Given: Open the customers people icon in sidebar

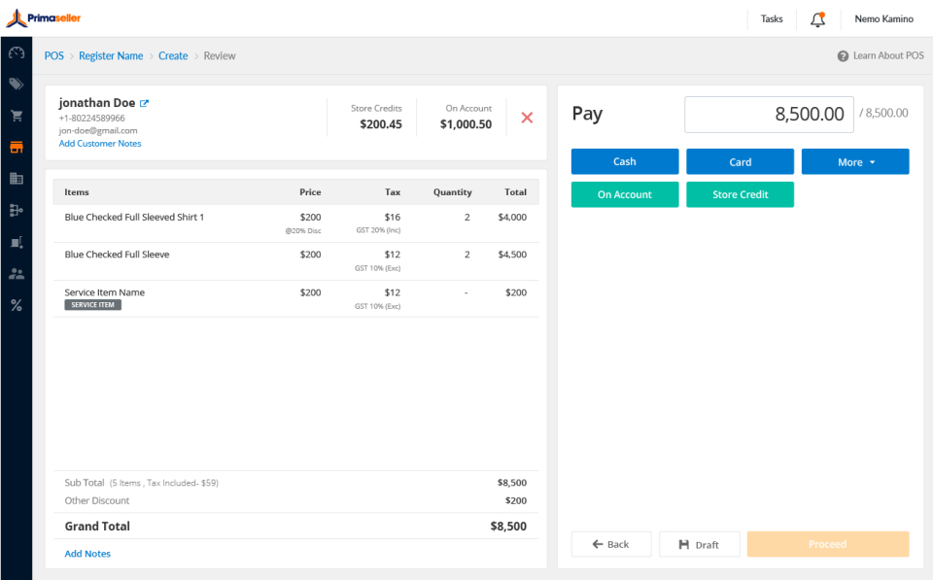Looking at the screenshot, I should tap(16, 274).
